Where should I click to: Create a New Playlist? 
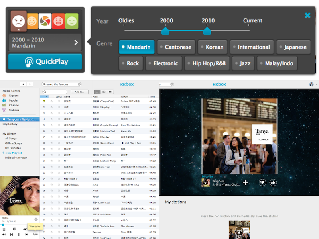point(12,153)
